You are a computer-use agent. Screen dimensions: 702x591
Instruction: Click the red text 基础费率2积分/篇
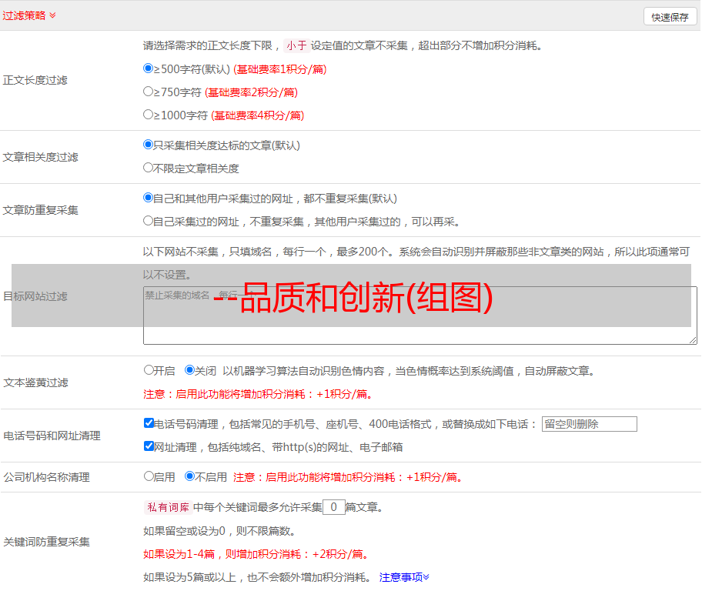click(251, 92)
